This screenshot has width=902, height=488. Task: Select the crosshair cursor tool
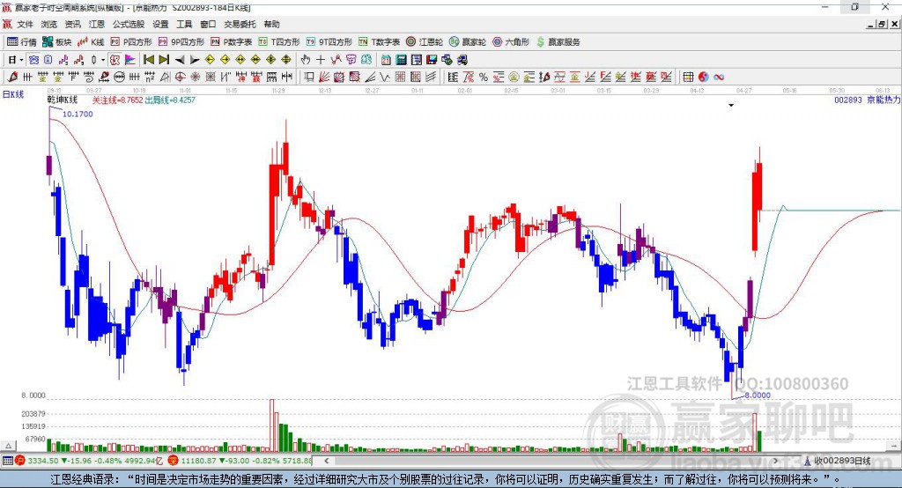click(321, 60)
